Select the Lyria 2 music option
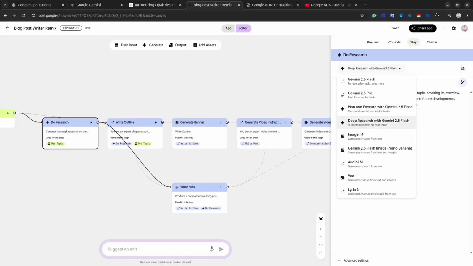Image resolution: width=473 pixels, height=266 pixels. [376, 192]
